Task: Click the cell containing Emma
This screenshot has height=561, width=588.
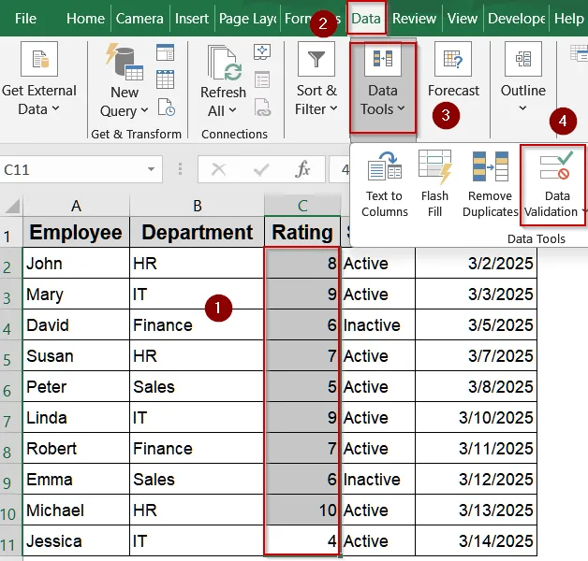Action: coord(76,480)
